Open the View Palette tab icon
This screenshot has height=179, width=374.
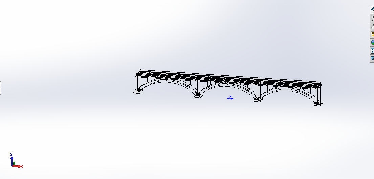[372, 34]
